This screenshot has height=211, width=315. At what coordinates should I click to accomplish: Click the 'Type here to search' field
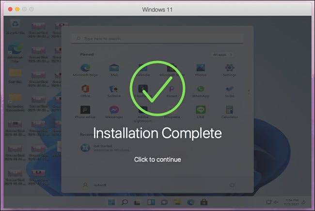coord(157,39)
